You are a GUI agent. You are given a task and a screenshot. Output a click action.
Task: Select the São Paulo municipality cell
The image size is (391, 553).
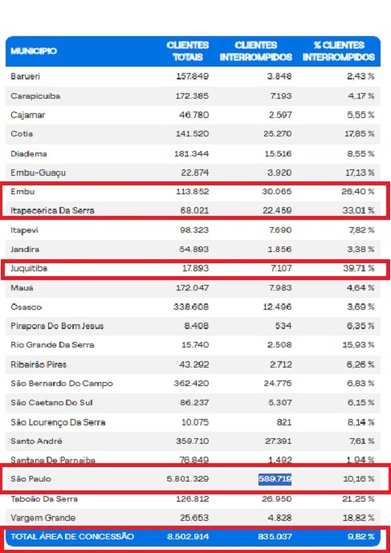(x=31, y=479)
